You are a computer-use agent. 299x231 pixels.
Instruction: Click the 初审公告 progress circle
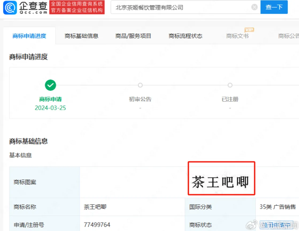(140, 85)
